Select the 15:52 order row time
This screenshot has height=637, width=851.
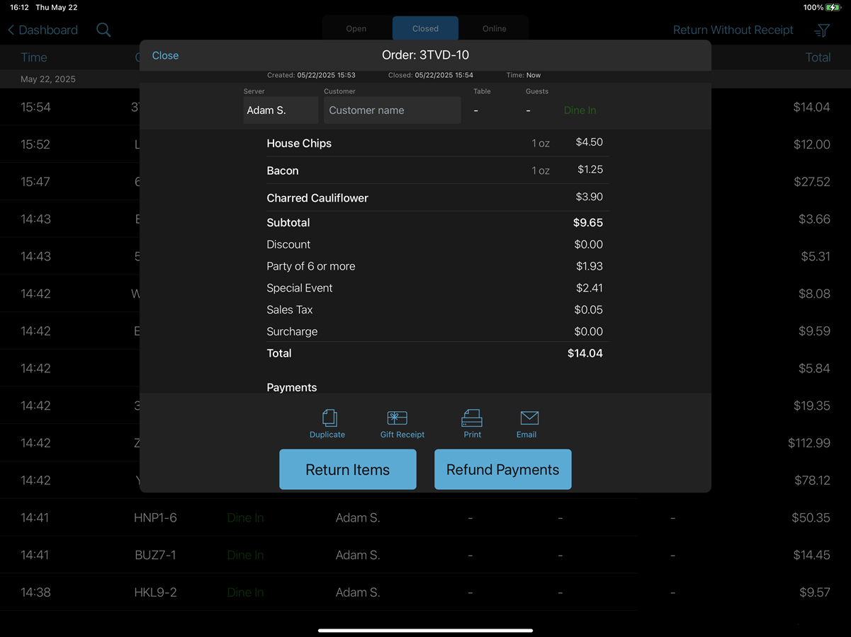point(35,144)
